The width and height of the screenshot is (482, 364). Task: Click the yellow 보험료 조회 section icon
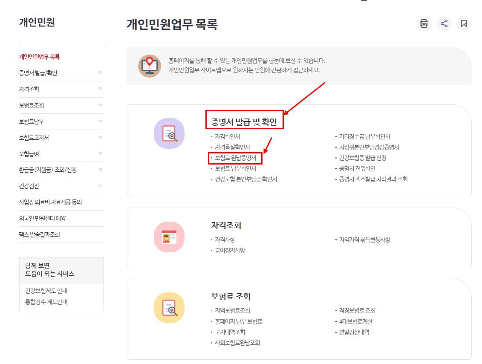169,308
